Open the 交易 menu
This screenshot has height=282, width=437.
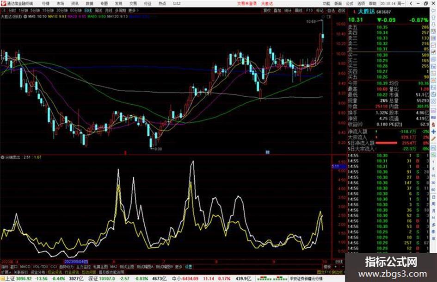pyautogui.click(x=133, y=4)
